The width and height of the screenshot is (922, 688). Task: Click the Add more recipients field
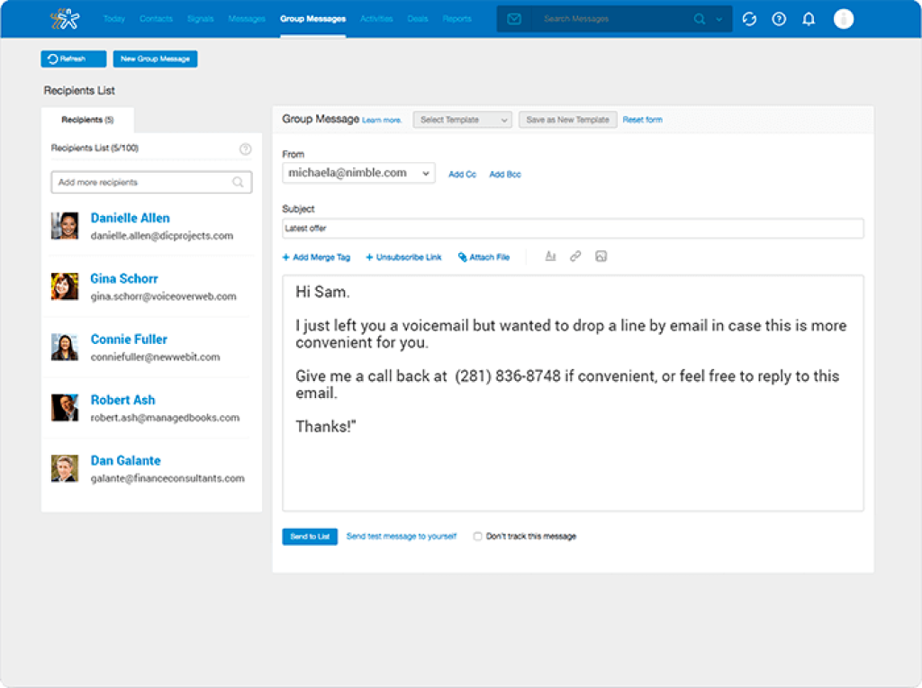pos(151,182)
